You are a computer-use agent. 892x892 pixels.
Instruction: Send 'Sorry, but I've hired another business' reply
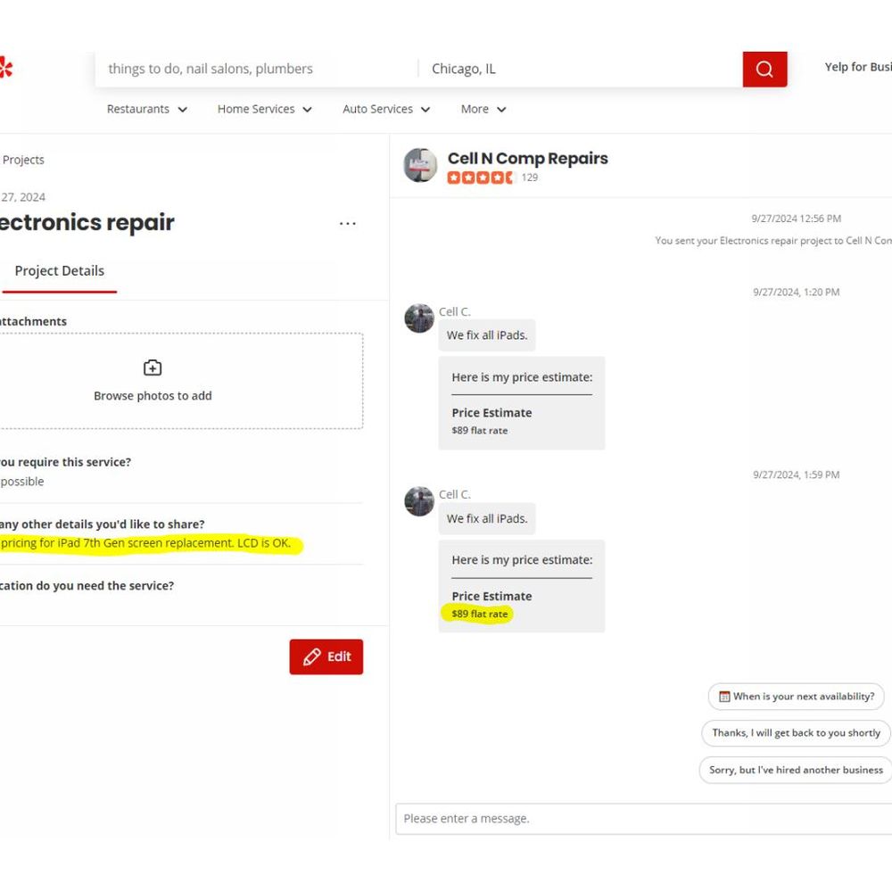796,770
